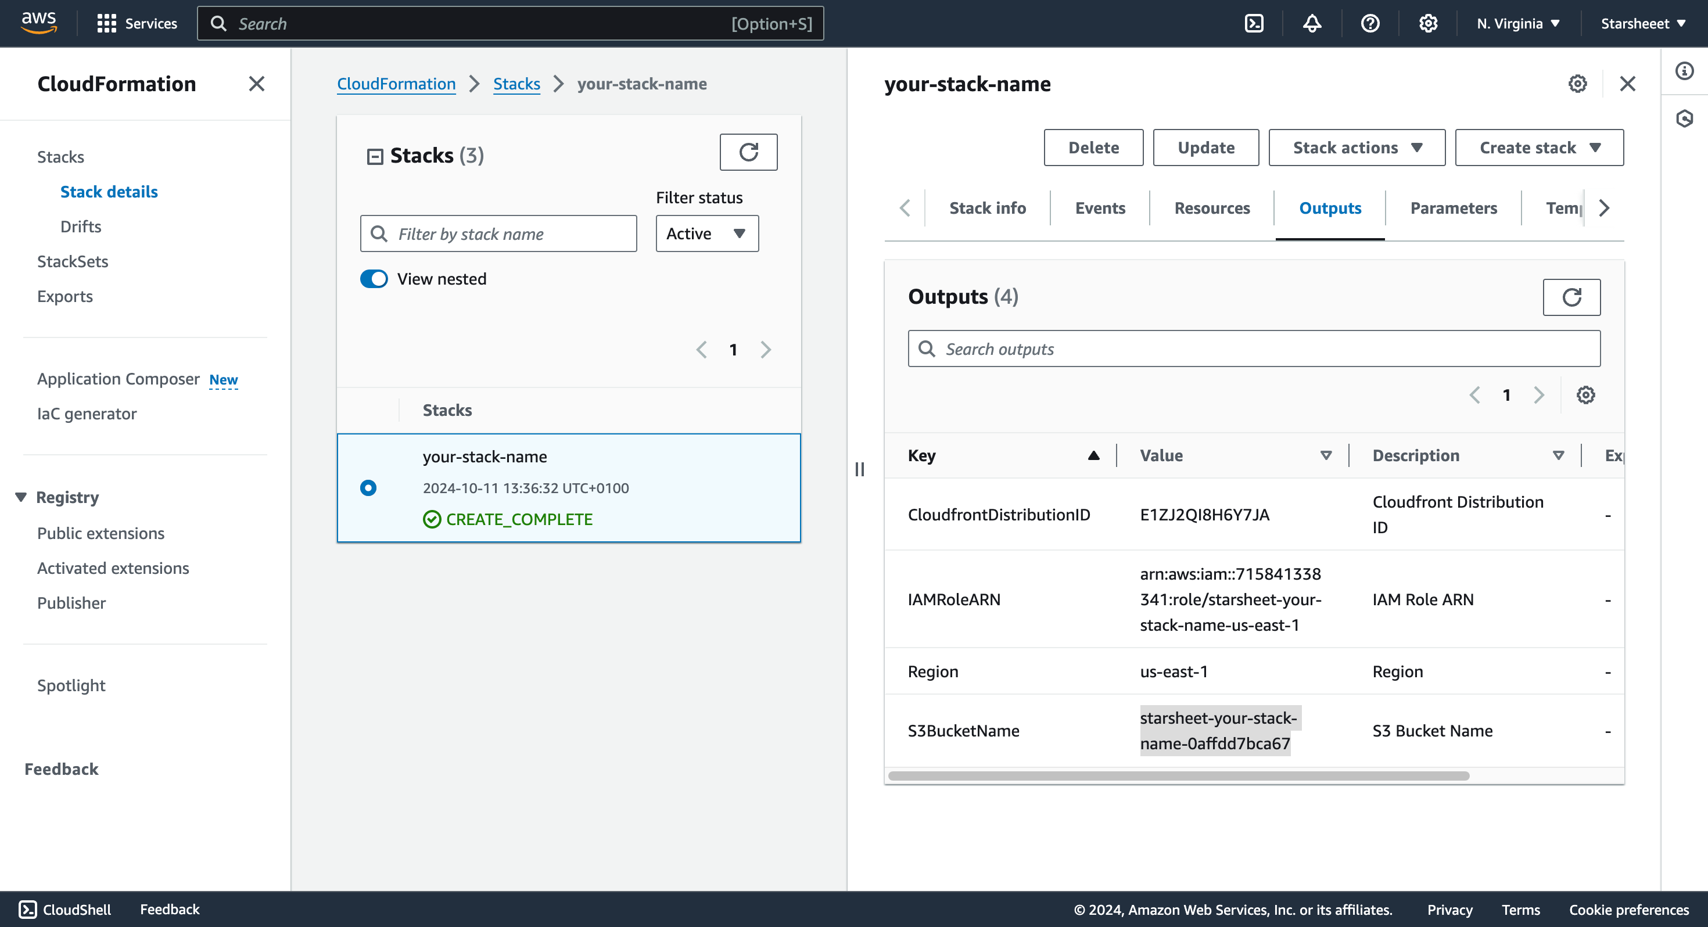Image resolution: width=1708 pixels, height=927 pixels.
Task: Click the Delete stack button
Action: click(1093, 147)
